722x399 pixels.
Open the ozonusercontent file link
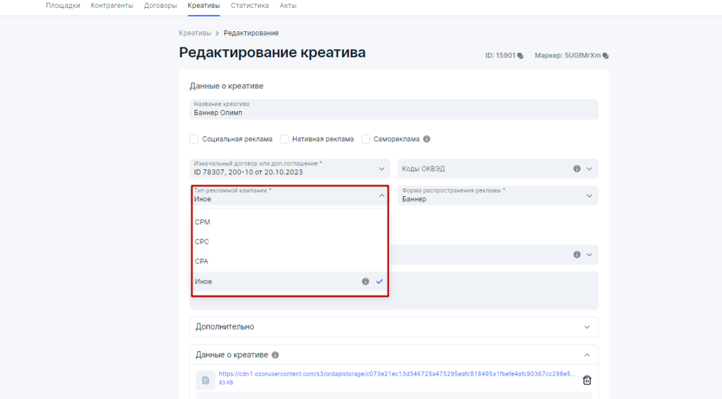tap(397, 373)
